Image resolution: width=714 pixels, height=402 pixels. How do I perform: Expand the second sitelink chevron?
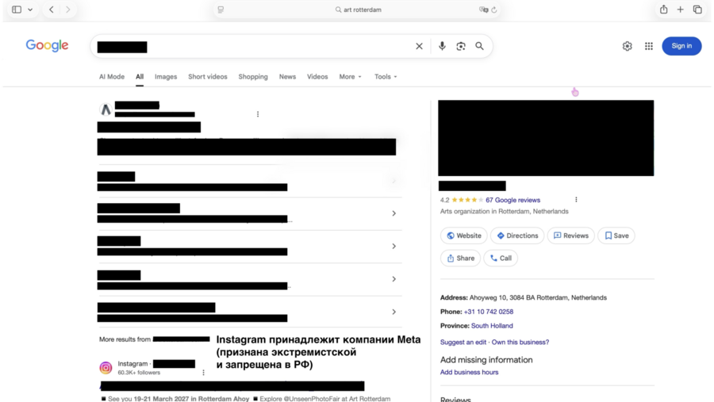pyautogui.click(x=393, y=213)
